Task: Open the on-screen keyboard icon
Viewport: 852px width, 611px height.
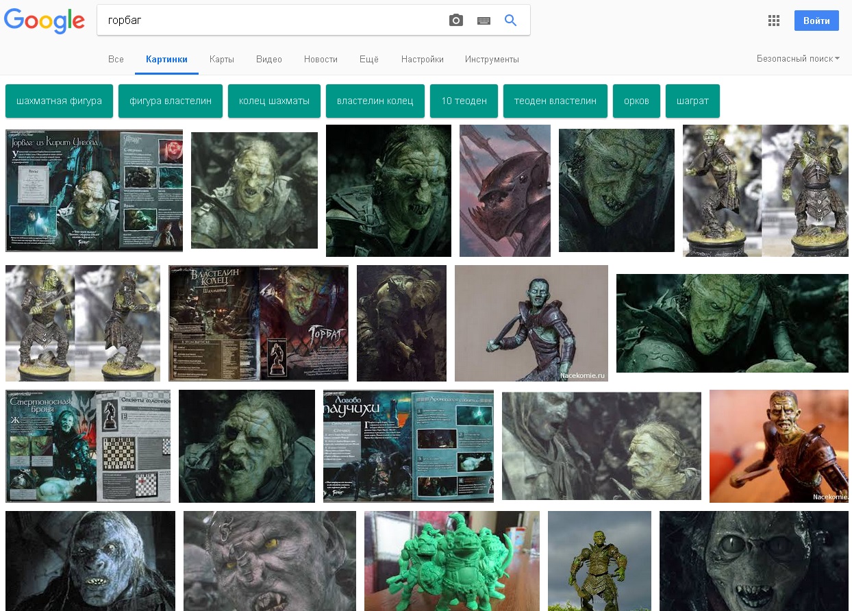Action: click(x=484, y=21)
